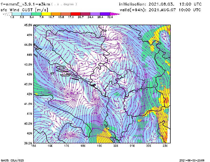Click the "valid(+94h):" label
Image resolution: width=210 pixels, height=162 pixels.
tap(133, 10)
